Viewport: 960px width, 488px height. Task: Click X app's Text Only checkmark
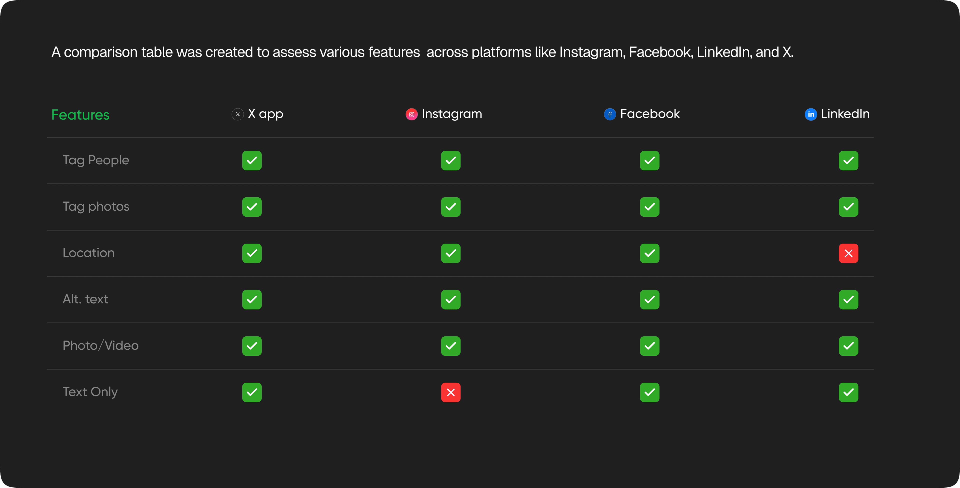252,392
